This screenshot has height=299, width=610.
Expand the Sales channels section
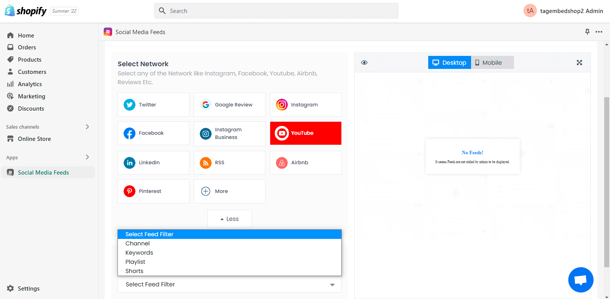(87, 127)
